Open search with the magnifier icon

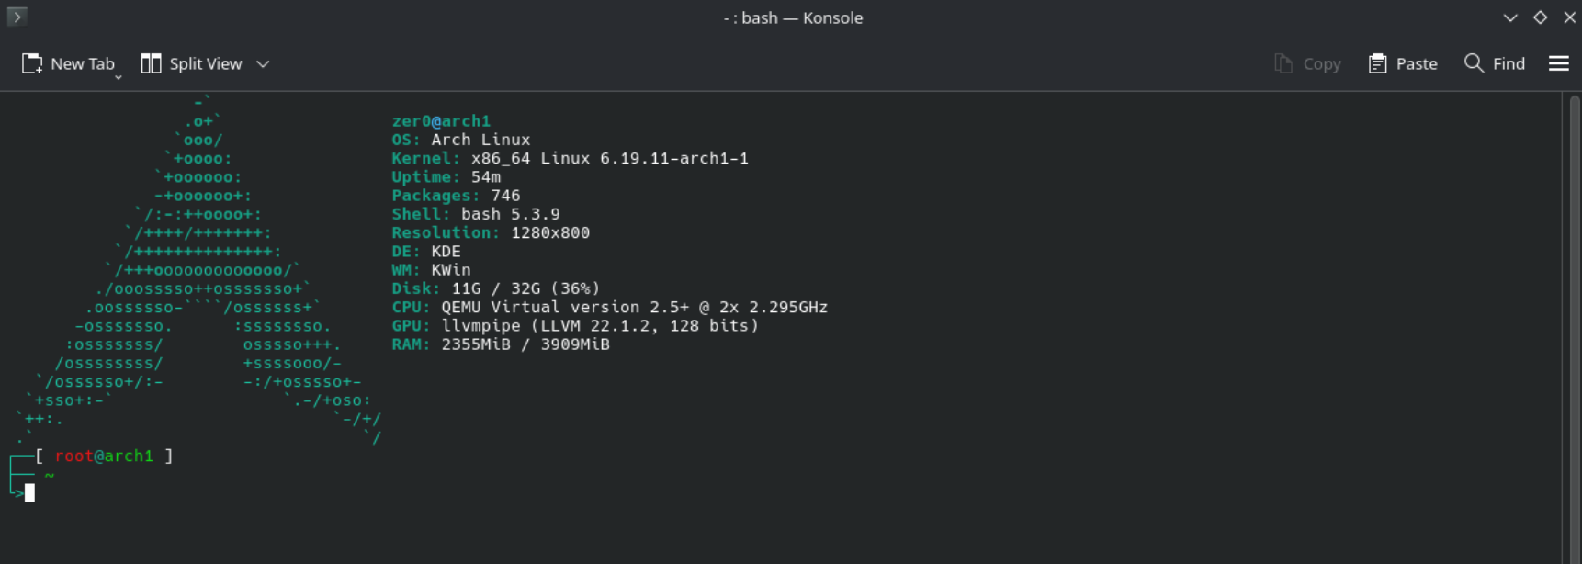tap(1474, 63)
